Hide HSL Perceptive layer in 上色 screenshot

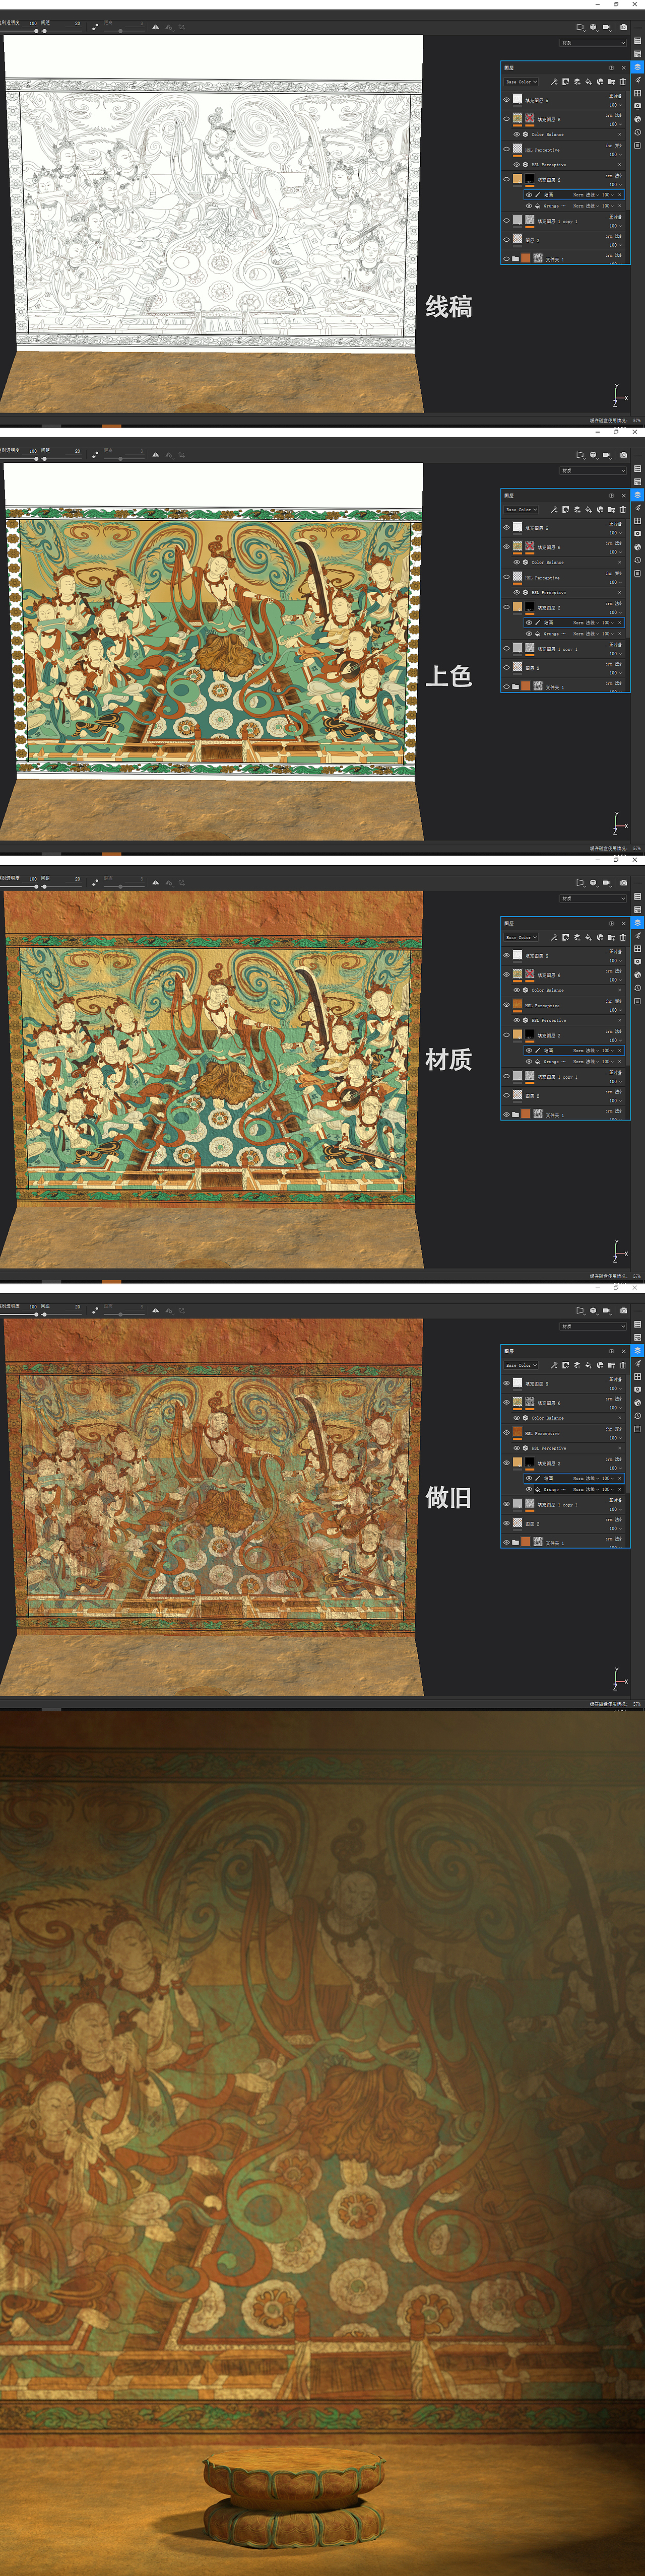[x=506, y=577]
